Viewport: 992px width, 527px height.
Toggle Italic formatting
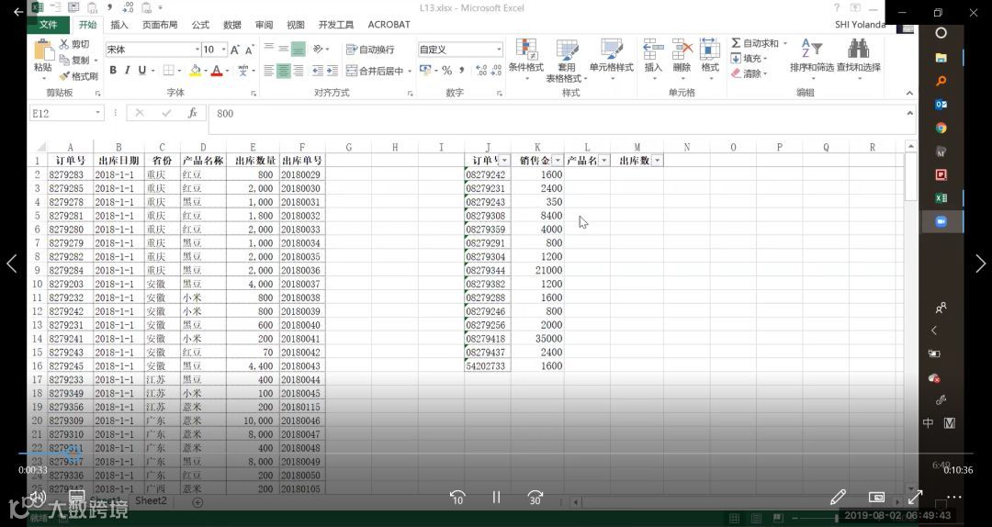click(127, 70)
